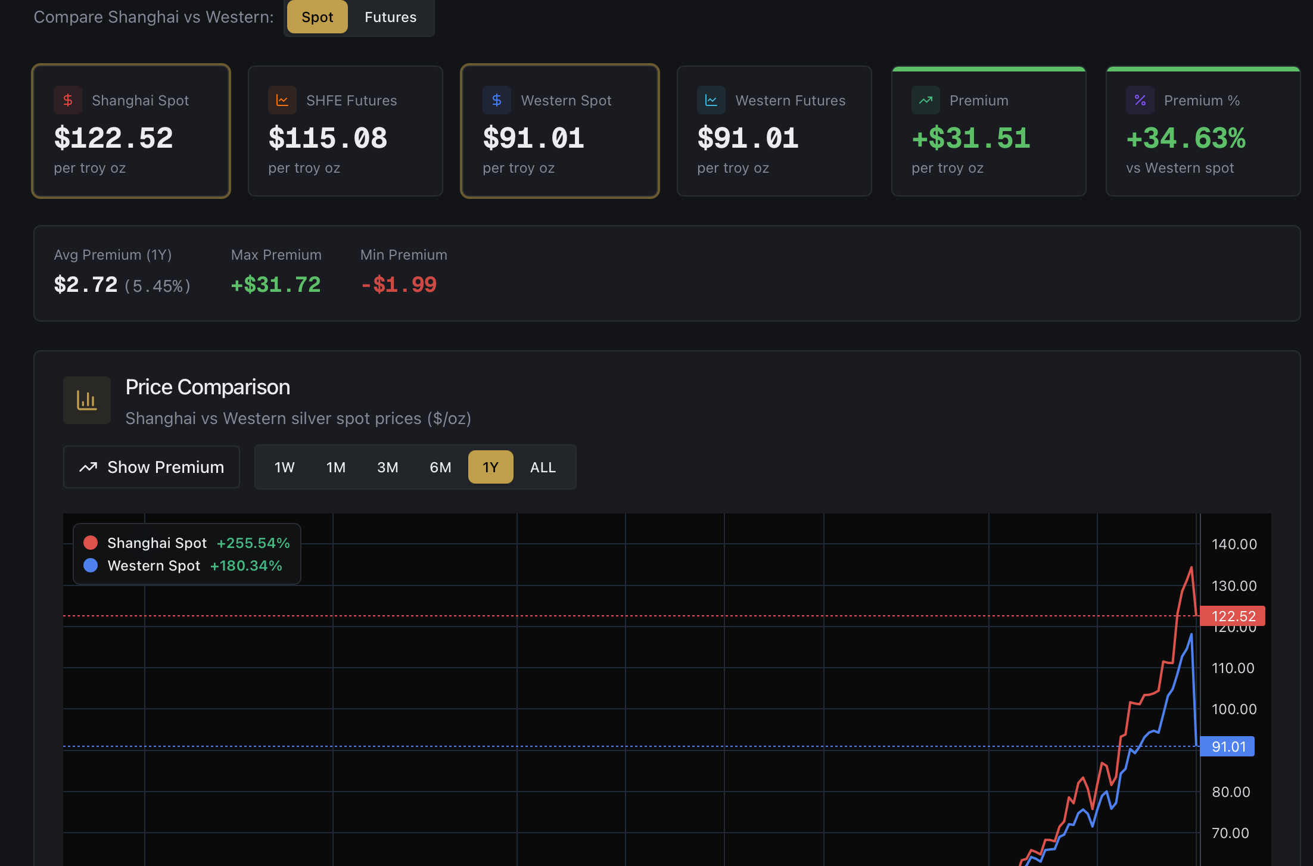This screenshot has width=1313, height=866.
Task: Select the 1M time range
Action: point(336,468)
